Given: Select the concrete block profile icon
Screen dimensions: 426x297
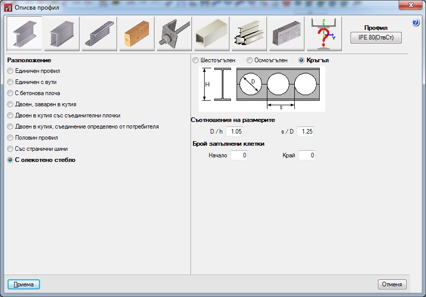Looking at the screenshot, I should pos(287,34).
